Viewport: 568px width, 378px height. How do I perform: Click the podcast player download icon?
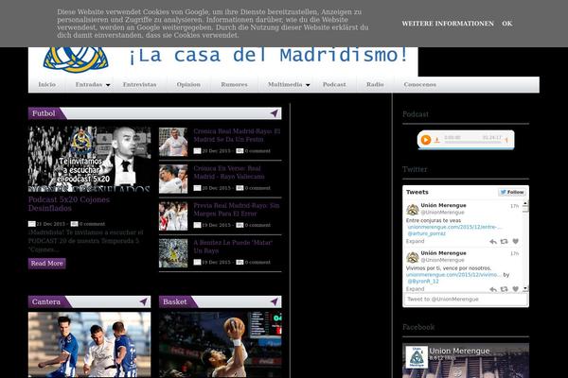coord(437,140)
